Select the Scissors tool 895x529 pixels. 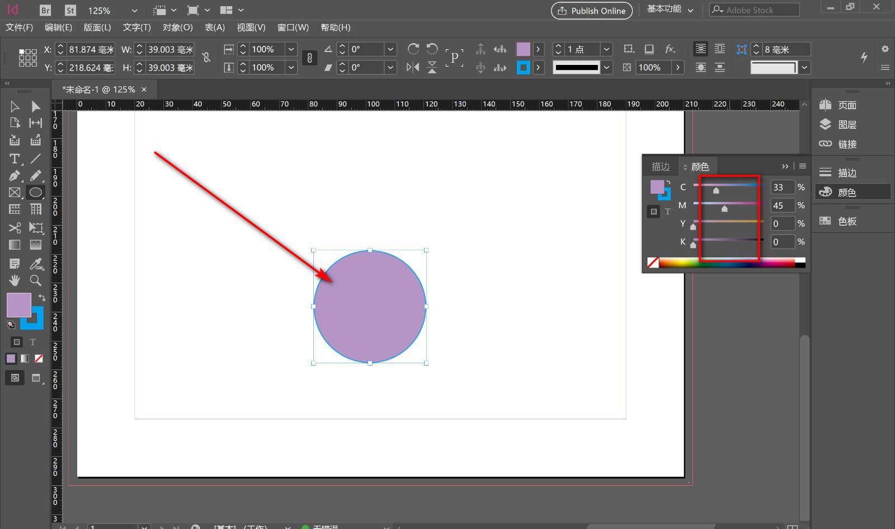(15, 228)
